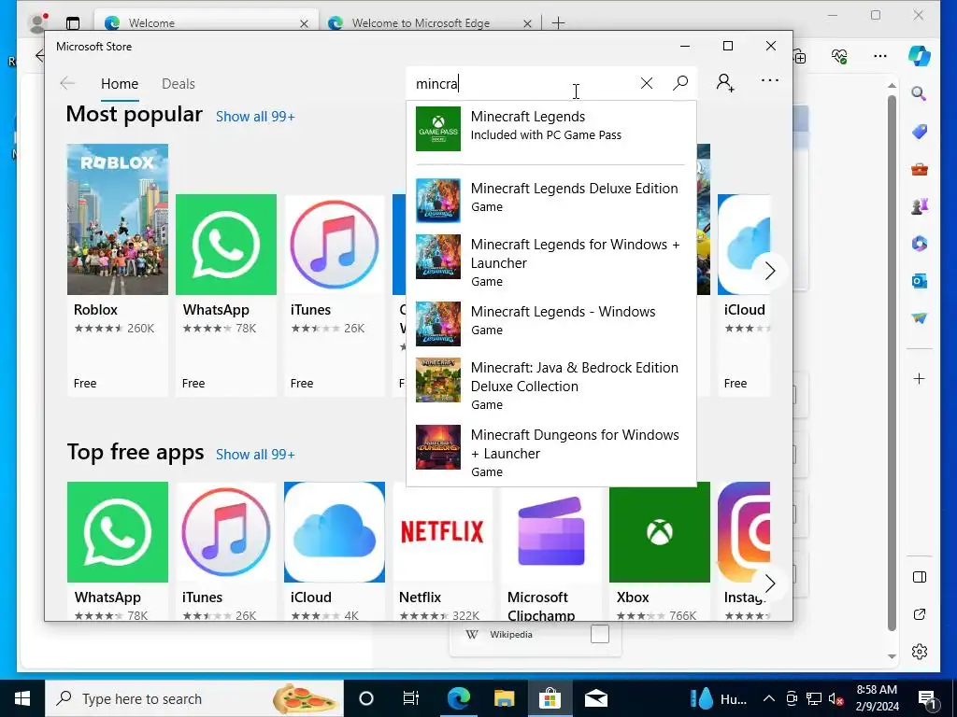Click the muted volume tray icon
Image resolution: width=957 pixels, height=717 pixels.
click(836, 698)
